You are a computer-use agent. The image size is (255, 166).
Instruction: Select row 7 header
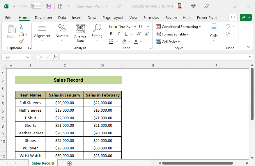3,119
